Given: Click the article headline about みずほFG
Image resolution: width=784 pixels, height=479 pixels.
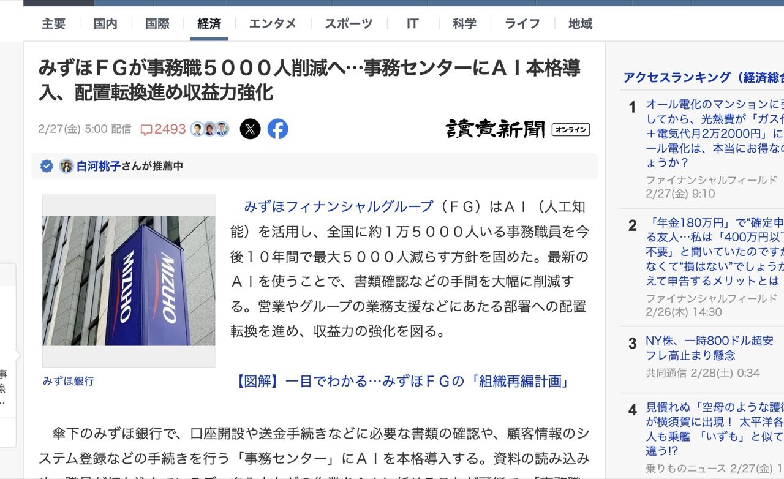Looking at the screenshot, I should (x=309, y=80).
